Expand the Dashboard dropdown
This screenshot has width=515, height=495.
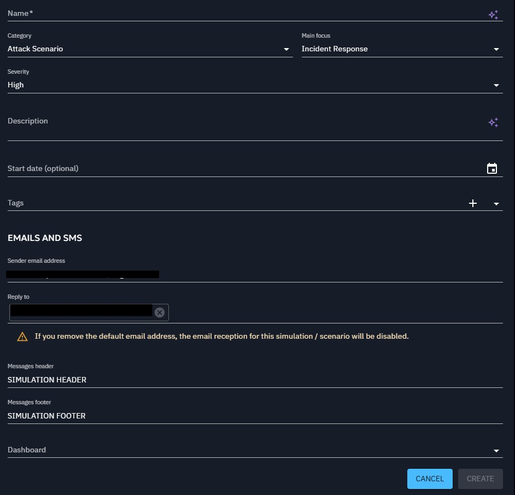496,451
